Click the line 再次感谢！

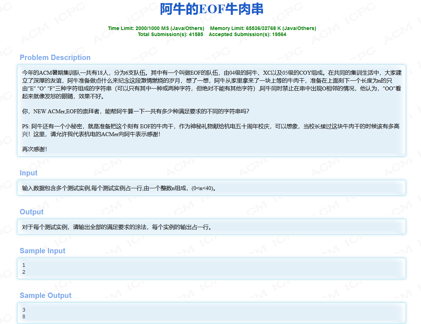(35, 149)
